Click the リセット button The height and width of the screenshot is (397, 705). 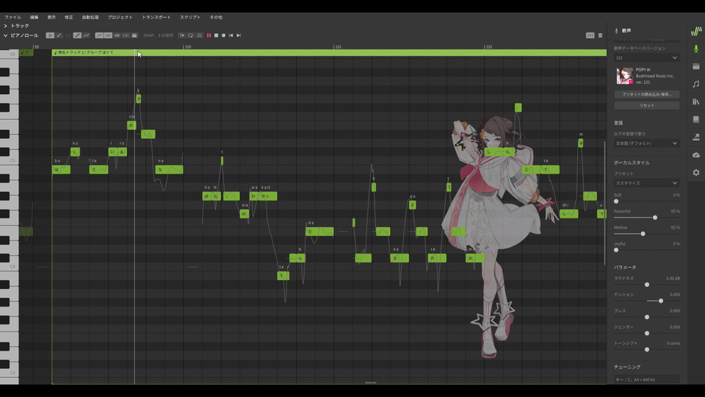pos(646,105)
